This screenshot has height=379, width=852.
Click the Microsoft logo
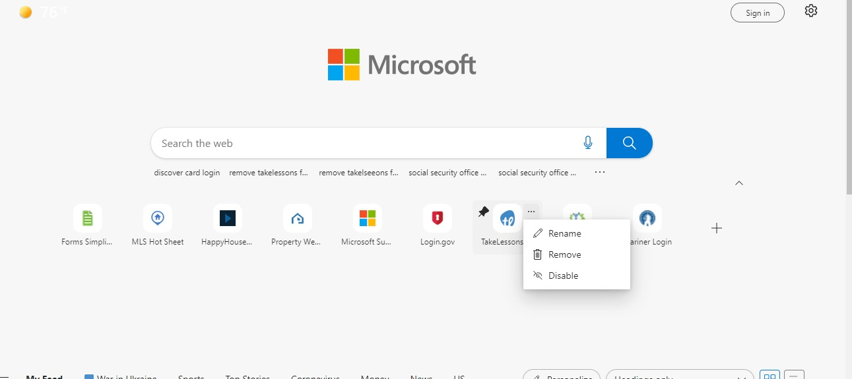(x=402, y=65)
